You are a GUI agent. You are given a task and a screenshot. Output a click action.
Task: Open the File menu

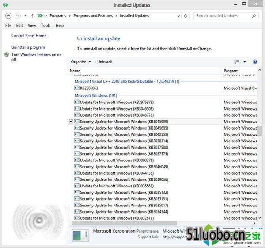tap(8, 25)
